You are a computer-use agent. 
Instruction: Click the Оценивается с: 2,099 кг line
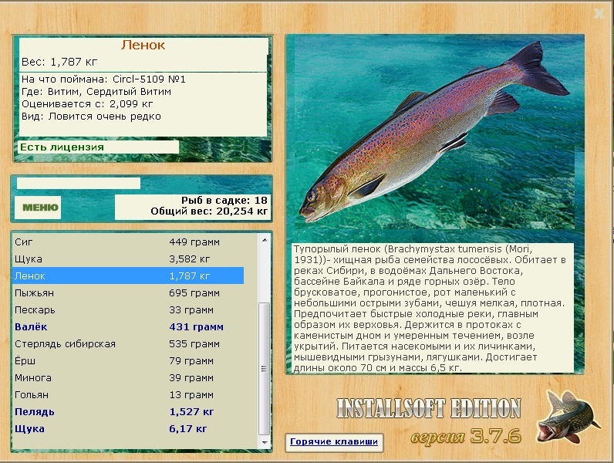tap(87, 104)
